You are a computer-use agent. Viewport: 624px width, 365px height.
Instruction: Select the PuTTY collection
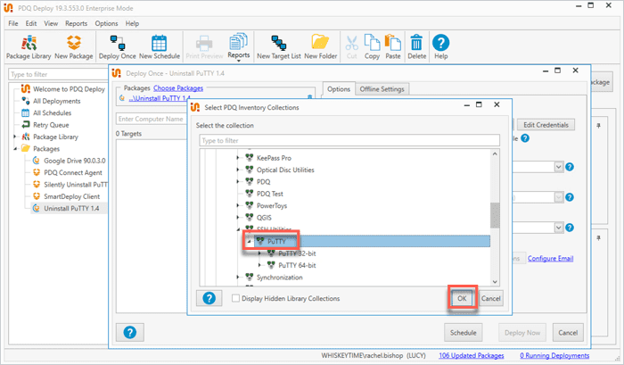pyautogui.click(x=276, y=241)
